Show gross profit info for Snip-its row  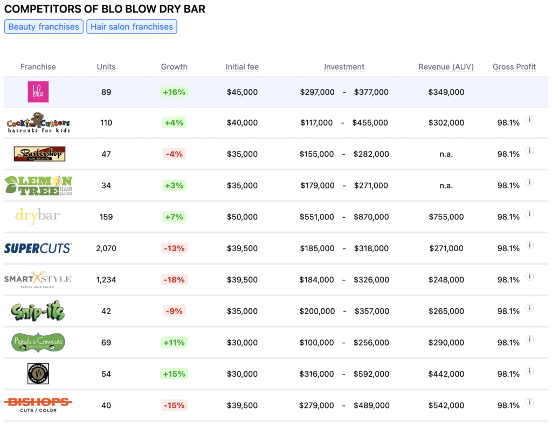point(529,308)
